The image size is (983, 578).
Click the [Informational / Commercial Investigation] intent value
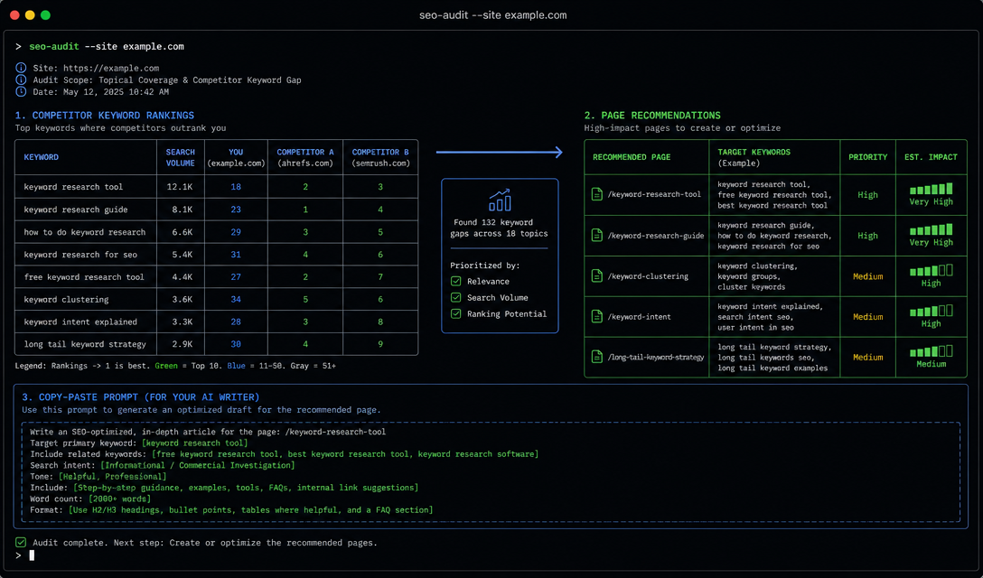(x=197, y=465)
